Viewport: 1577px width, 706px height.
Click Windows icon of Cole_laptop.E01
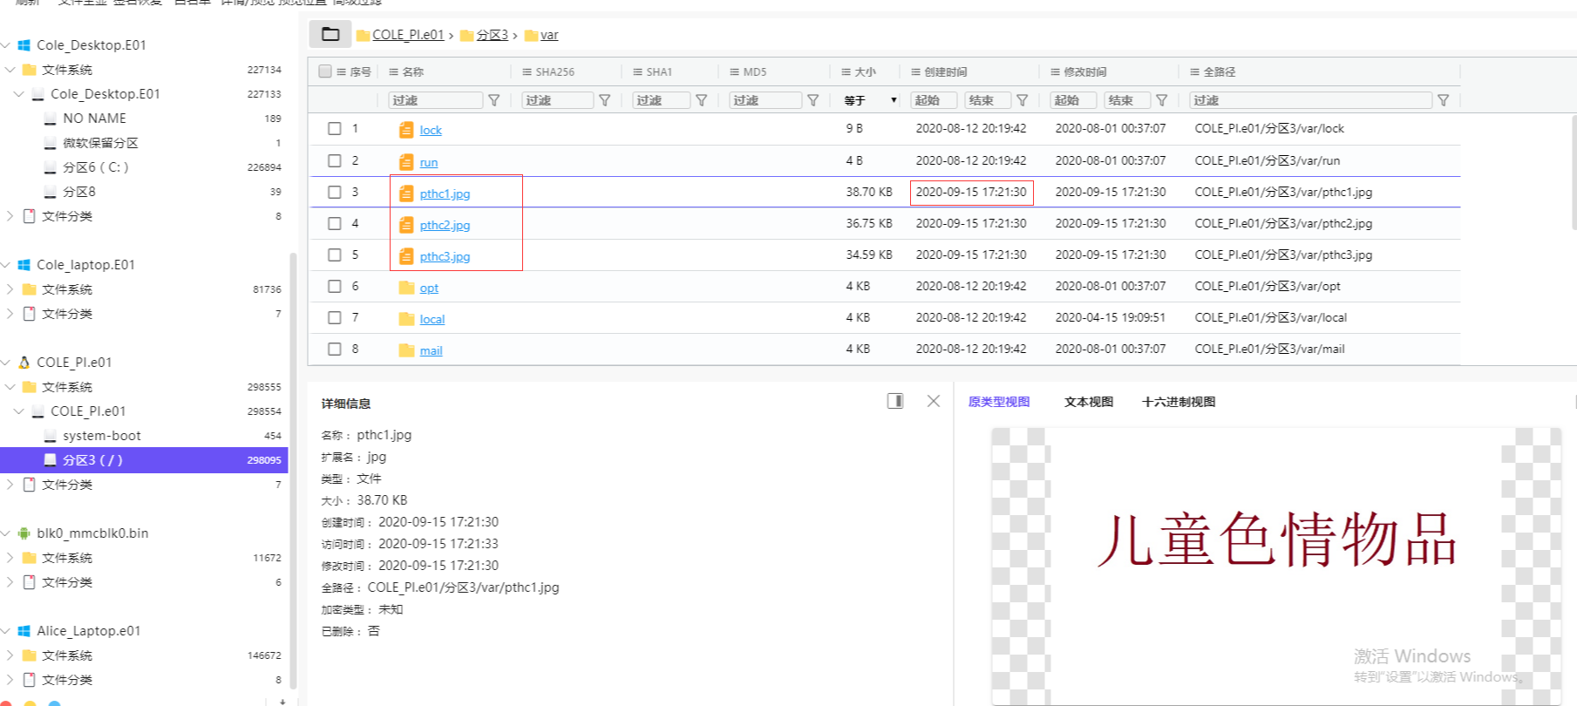click(x=24, y=264)
